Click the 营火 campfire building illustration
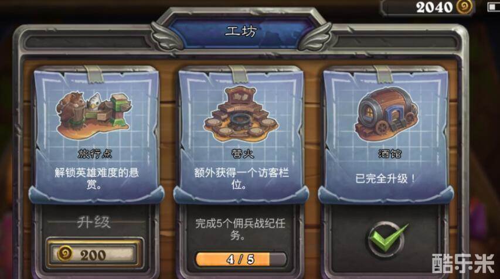Screen dimensions: 500x279 pyautogui.click(x=241, y=114)
